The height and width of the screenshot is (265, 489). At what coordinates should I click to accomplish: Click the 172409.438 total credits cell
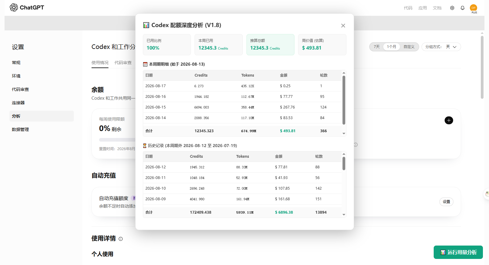pyautogui.click(x=201, y=212)
